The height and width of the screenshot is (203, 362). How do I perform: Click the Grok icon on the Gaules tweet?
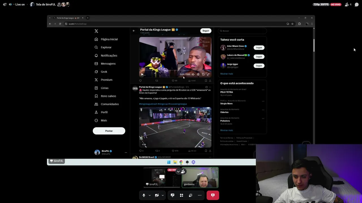(206, 87)
